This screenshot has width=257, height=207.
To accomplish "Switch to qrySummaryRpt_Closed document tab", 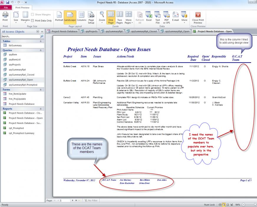I will 142,31.
